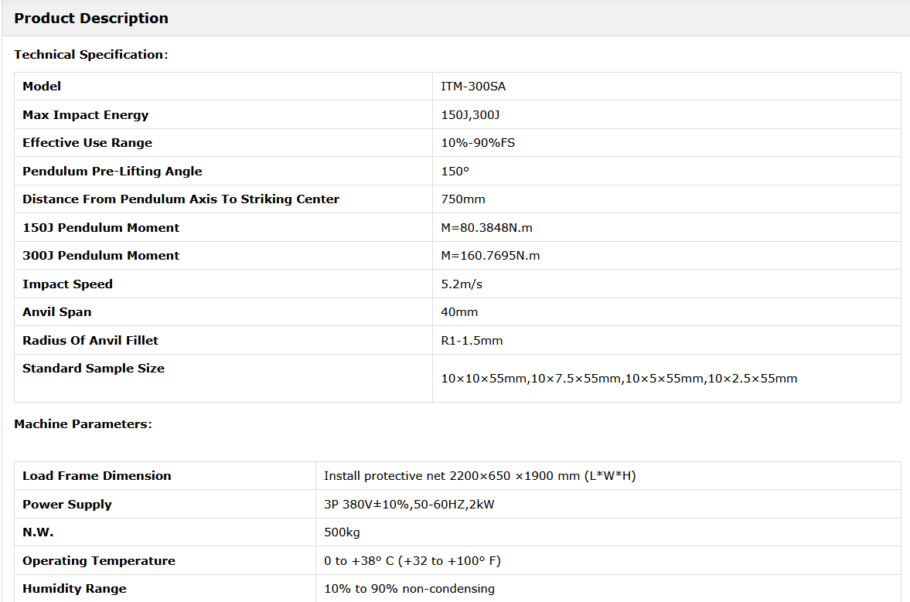910x602 pixels.
Task: Click the ITM-300SA model value
Action: pyautogui.click(x=473, y=87)
